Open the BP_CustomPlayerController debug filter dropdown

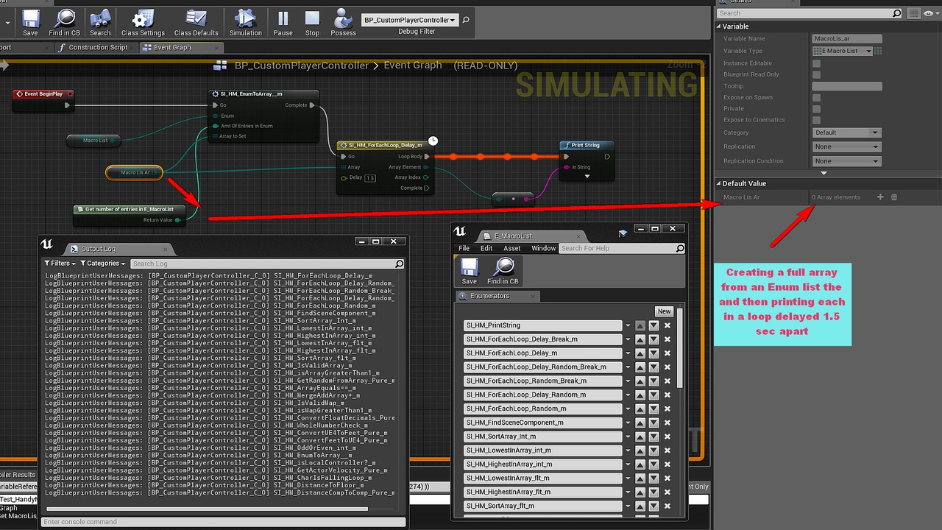(410, 20)
